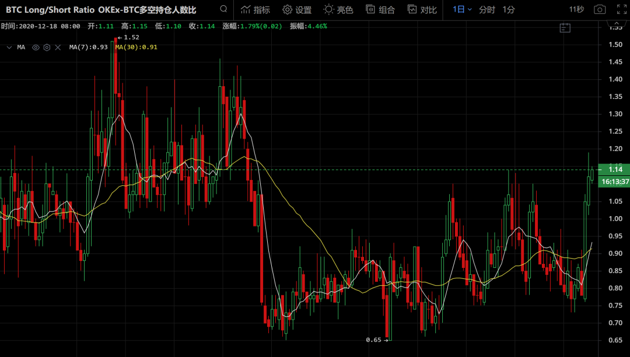
Task: Click the 1.25 axis label
Action: point(615,131)
